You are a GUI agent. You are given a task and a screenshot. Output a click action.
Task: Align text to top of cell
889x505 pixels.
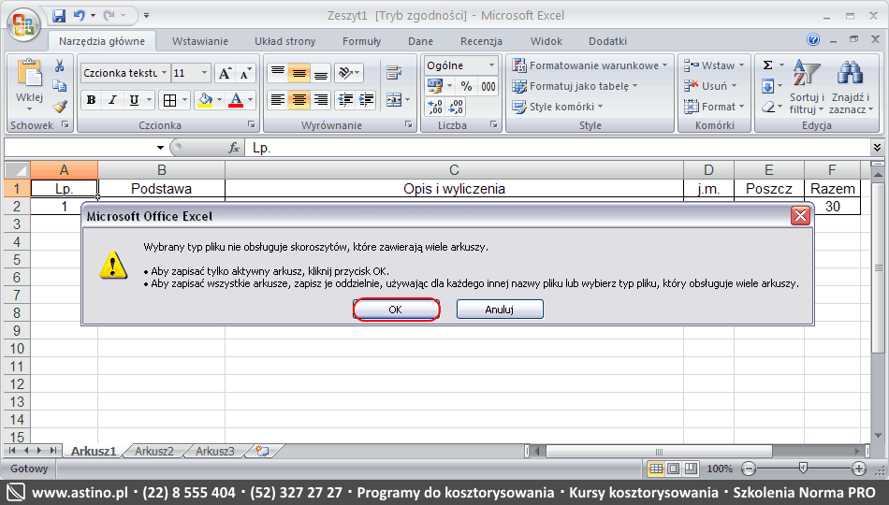click(x=277, y=73)
